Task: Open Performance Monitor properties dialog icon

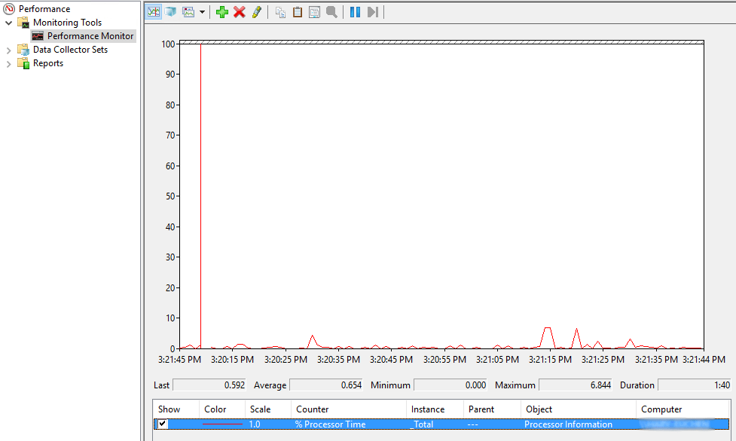Action: [x=313, y=11]
